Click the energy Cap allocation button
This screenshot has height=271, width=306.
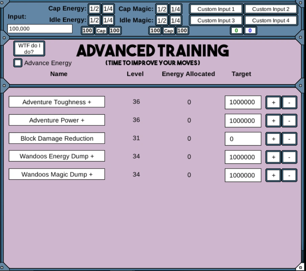click(101, 30)
